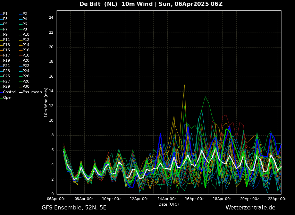295x215 pixels.
Task: Click the 06Apr 00z x-axis tick label
Action: coord(57,199)
